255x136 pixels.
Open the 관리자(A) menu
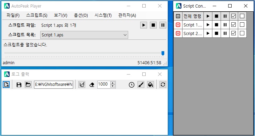click(127, 15)
